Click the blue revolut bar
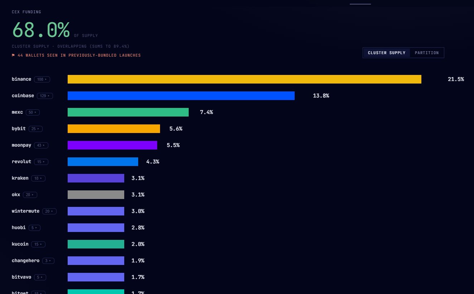The height and width of the screenshot is (294, 474). point(103,162)
